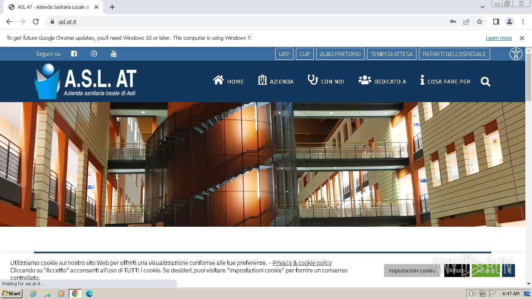Open File Explorer folder in taskbar
The height and width of the screenshot is (299, 532).
(x=47, y=294)
